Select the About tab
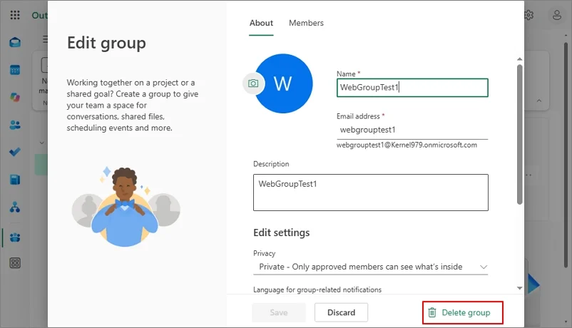 pyautogui.click(x=261, y=23)
